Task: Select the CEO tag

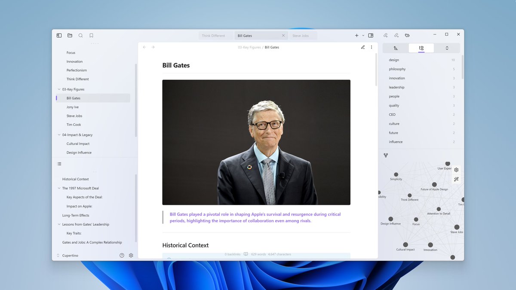Action: click(392, 115)
